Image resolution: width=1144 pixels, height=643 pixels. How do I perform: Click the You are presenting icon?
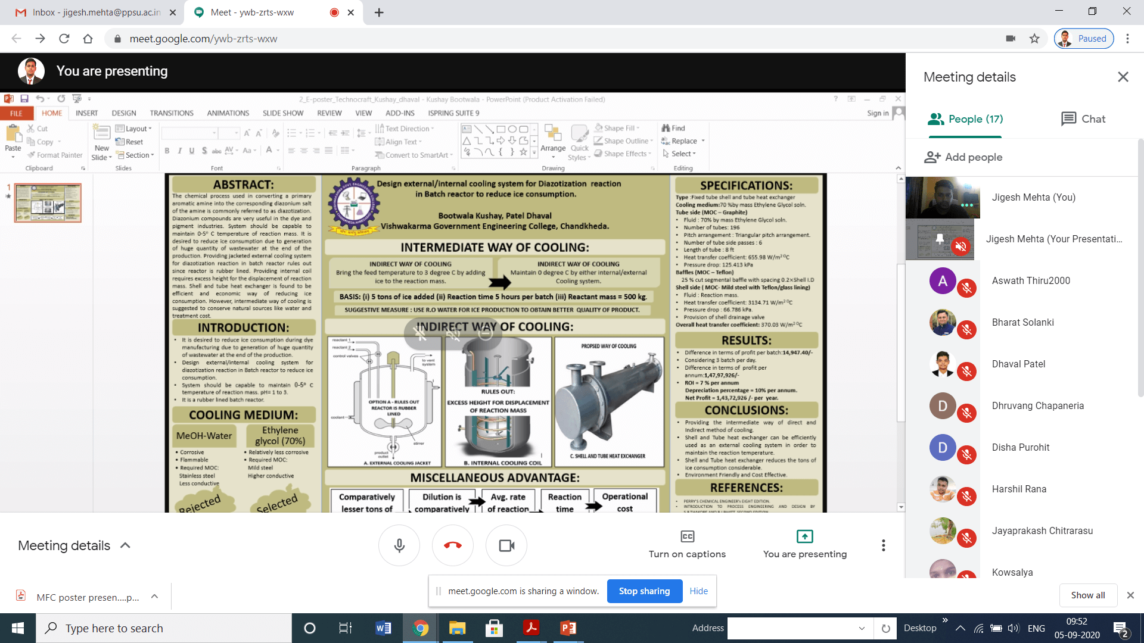click(804, 536)
